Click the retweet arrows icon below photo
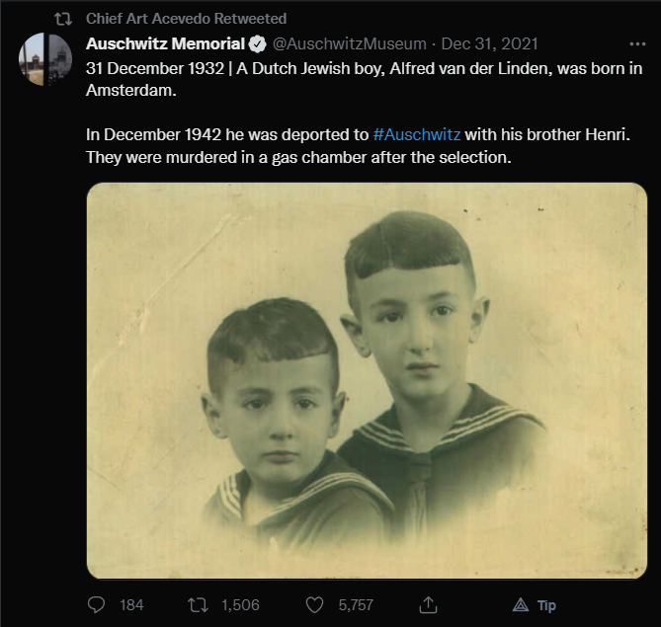This screenshot has height=627, width=661. (198, 605)
